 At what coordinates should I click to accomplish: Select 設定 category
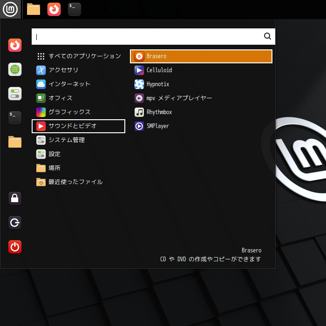[78, 154]
